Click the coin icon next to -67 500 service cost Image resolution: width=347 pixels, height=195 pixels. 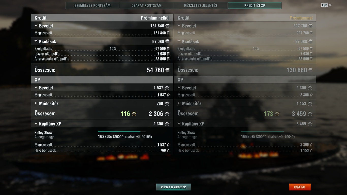[x=168, y=48]
